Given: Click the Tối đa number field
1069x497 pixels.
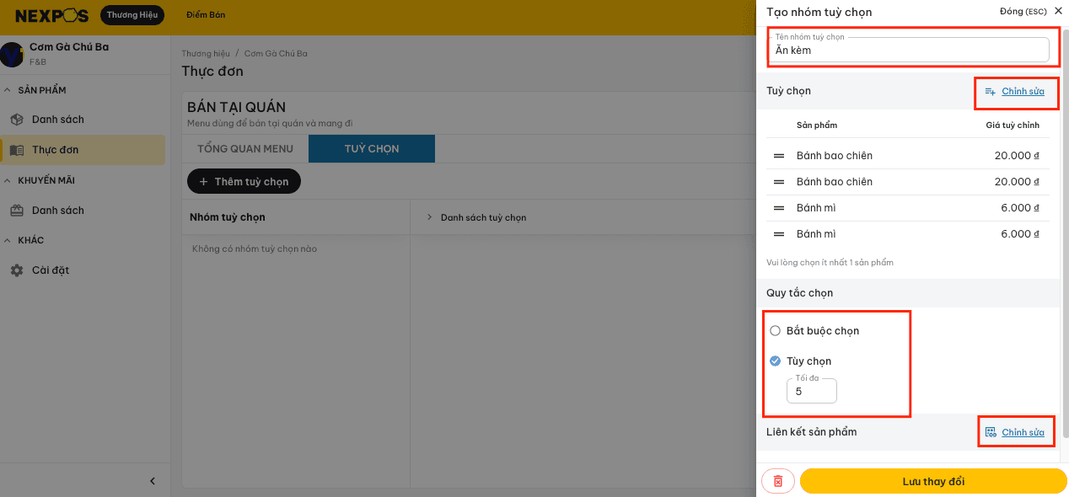Looking at the screenshot, I should point(812,391).
